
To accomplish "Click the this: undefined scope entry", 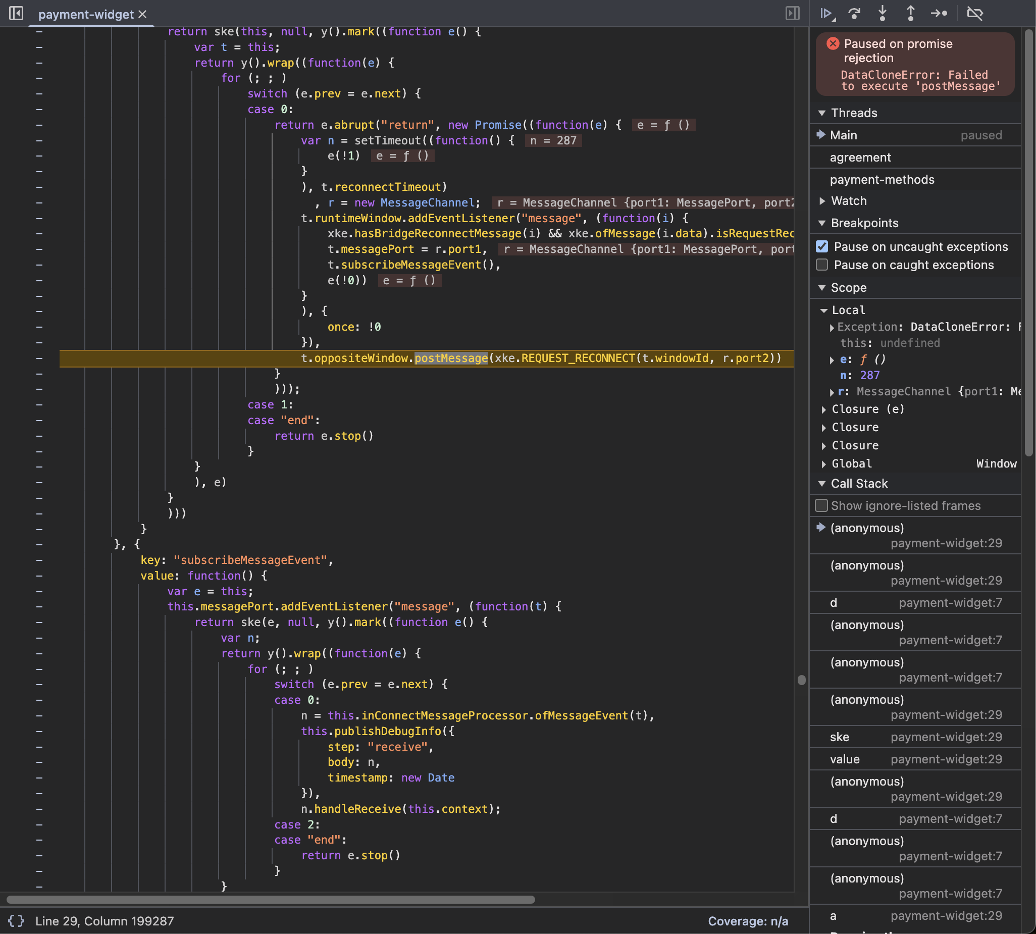I will pos(890,343).
